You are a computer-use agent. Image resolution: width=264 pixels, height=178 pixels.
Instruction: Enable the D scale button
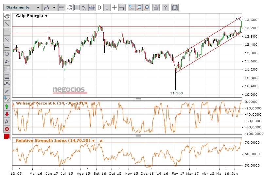pyautogui.click(x=99, y=8)
